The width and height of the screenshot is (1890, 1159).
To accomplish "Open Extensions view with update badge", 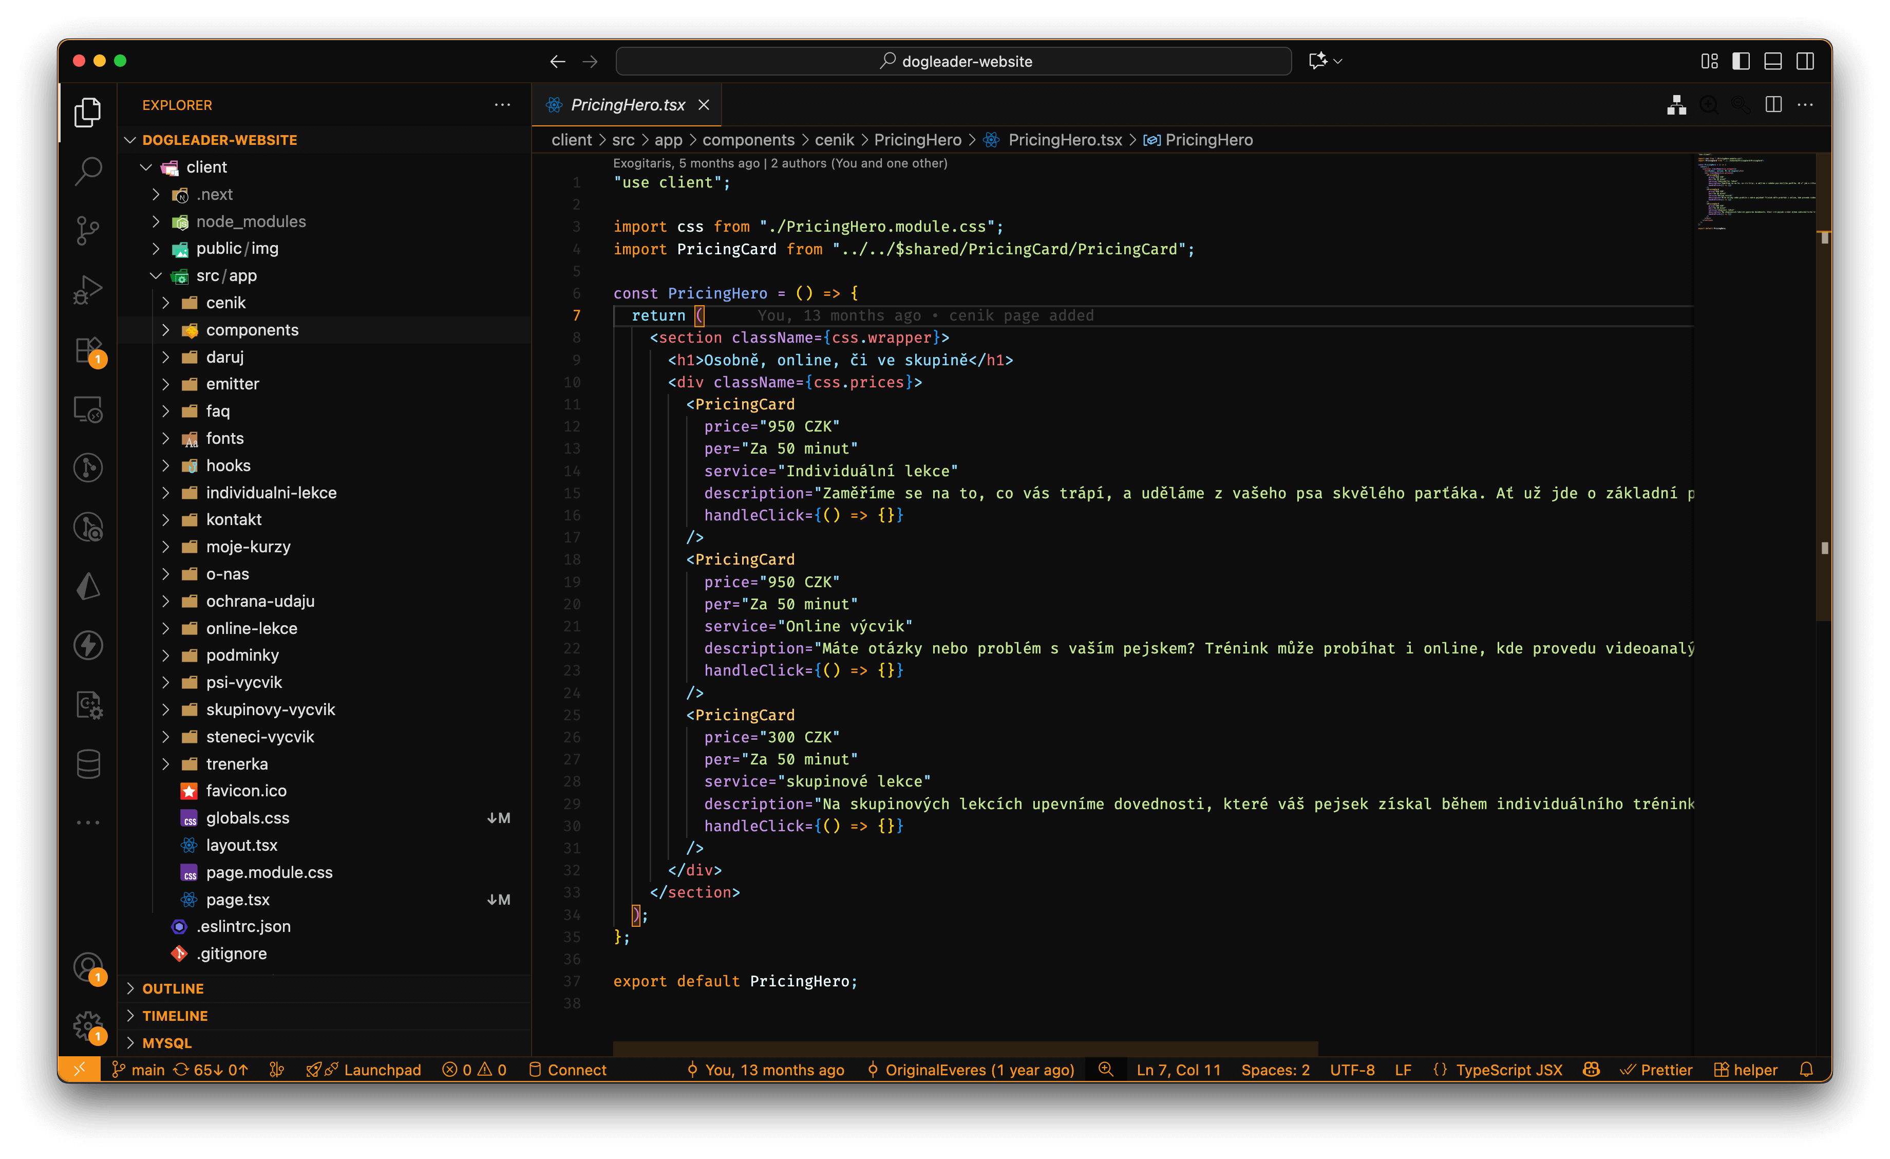I will tap(88, 350).
